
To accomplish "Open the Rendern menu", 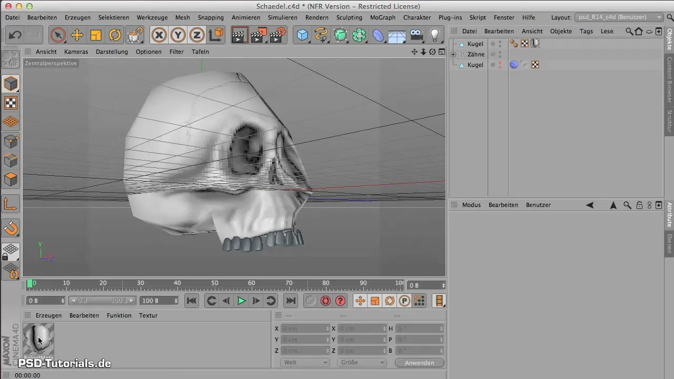I will click(317, 17).
